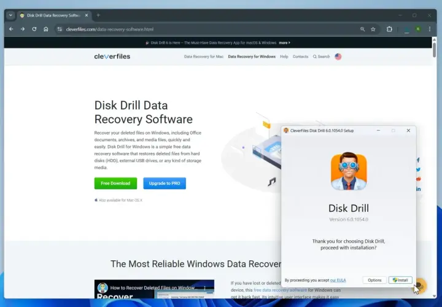Open the US flag language selector

click(x=338, y=56)
